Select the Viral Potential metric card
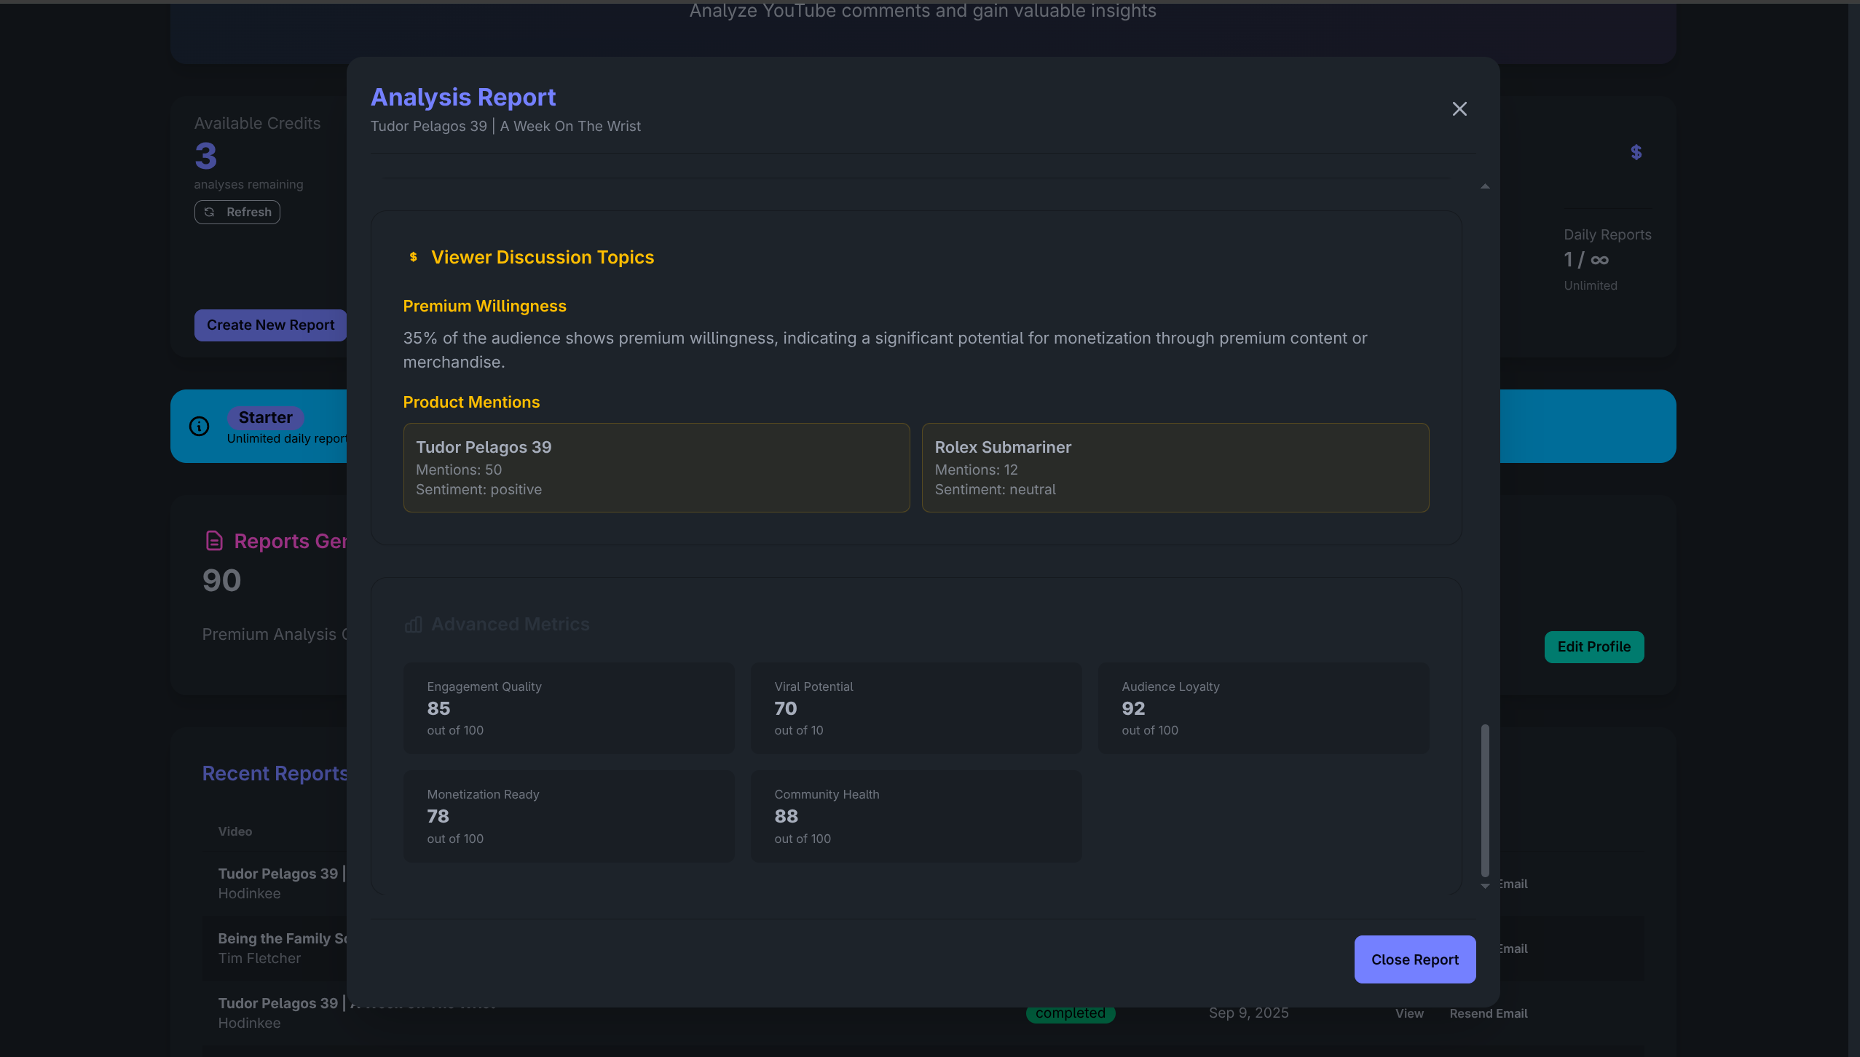1860x1057 pixels. [915, 708]
